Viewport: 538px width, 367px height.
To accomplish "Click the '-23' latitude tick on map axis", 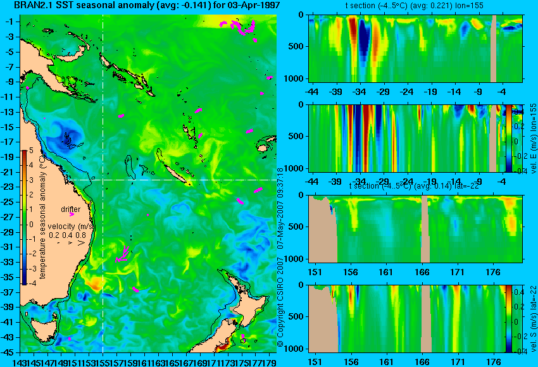I will [9, 187].
